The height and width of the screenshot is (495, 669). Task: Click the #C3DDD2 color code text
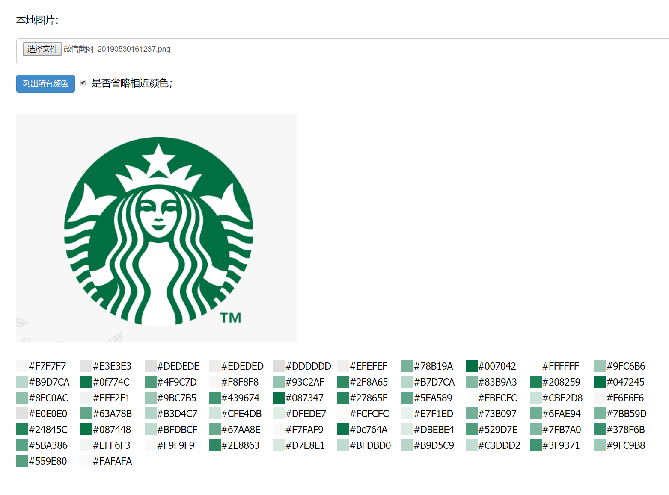499,445
